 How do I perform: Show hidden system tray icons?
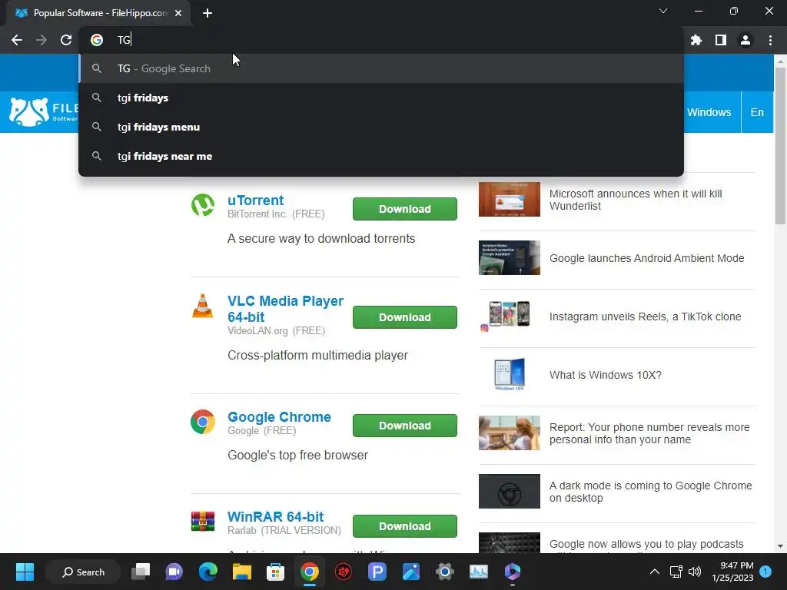pyautogui.click(x=655, y=572)
